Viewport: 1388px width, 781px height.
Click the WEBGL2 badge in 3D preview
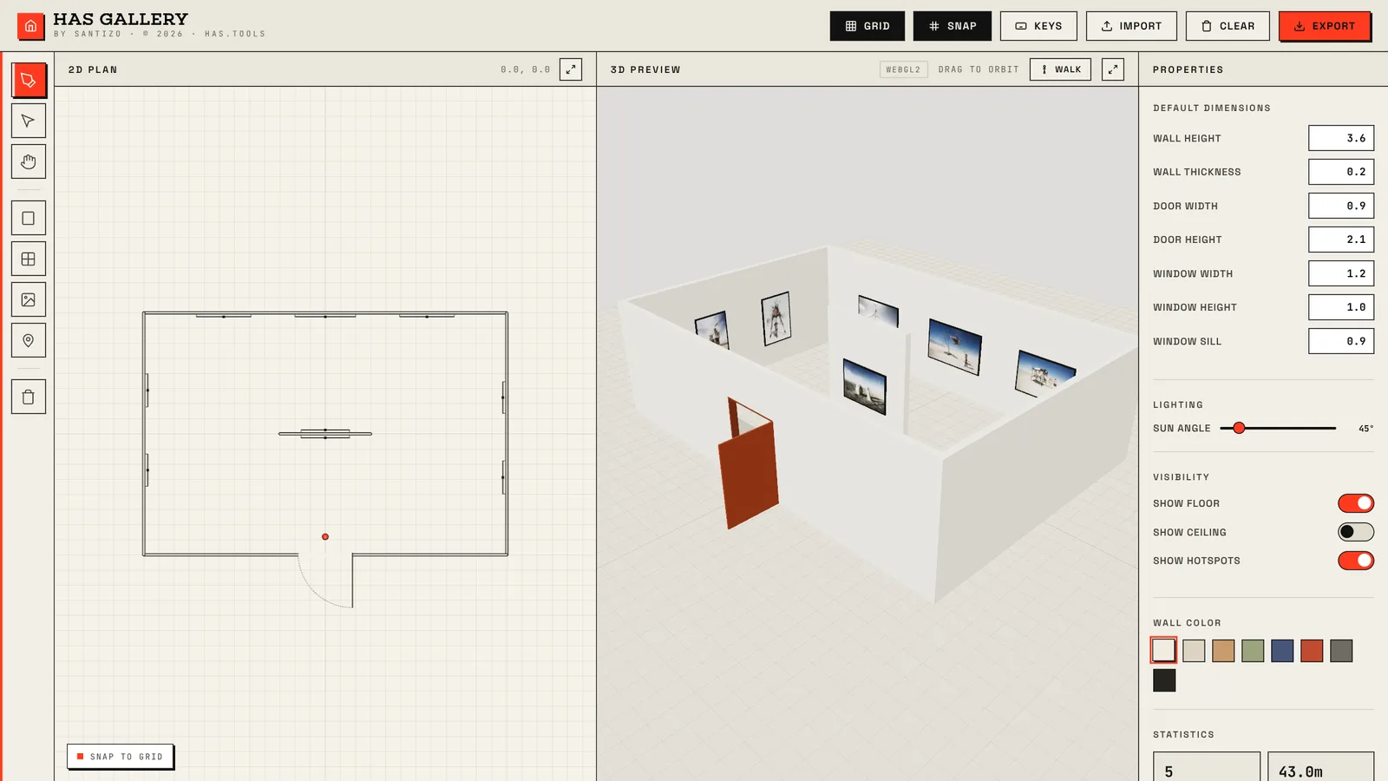click(904, 69)
